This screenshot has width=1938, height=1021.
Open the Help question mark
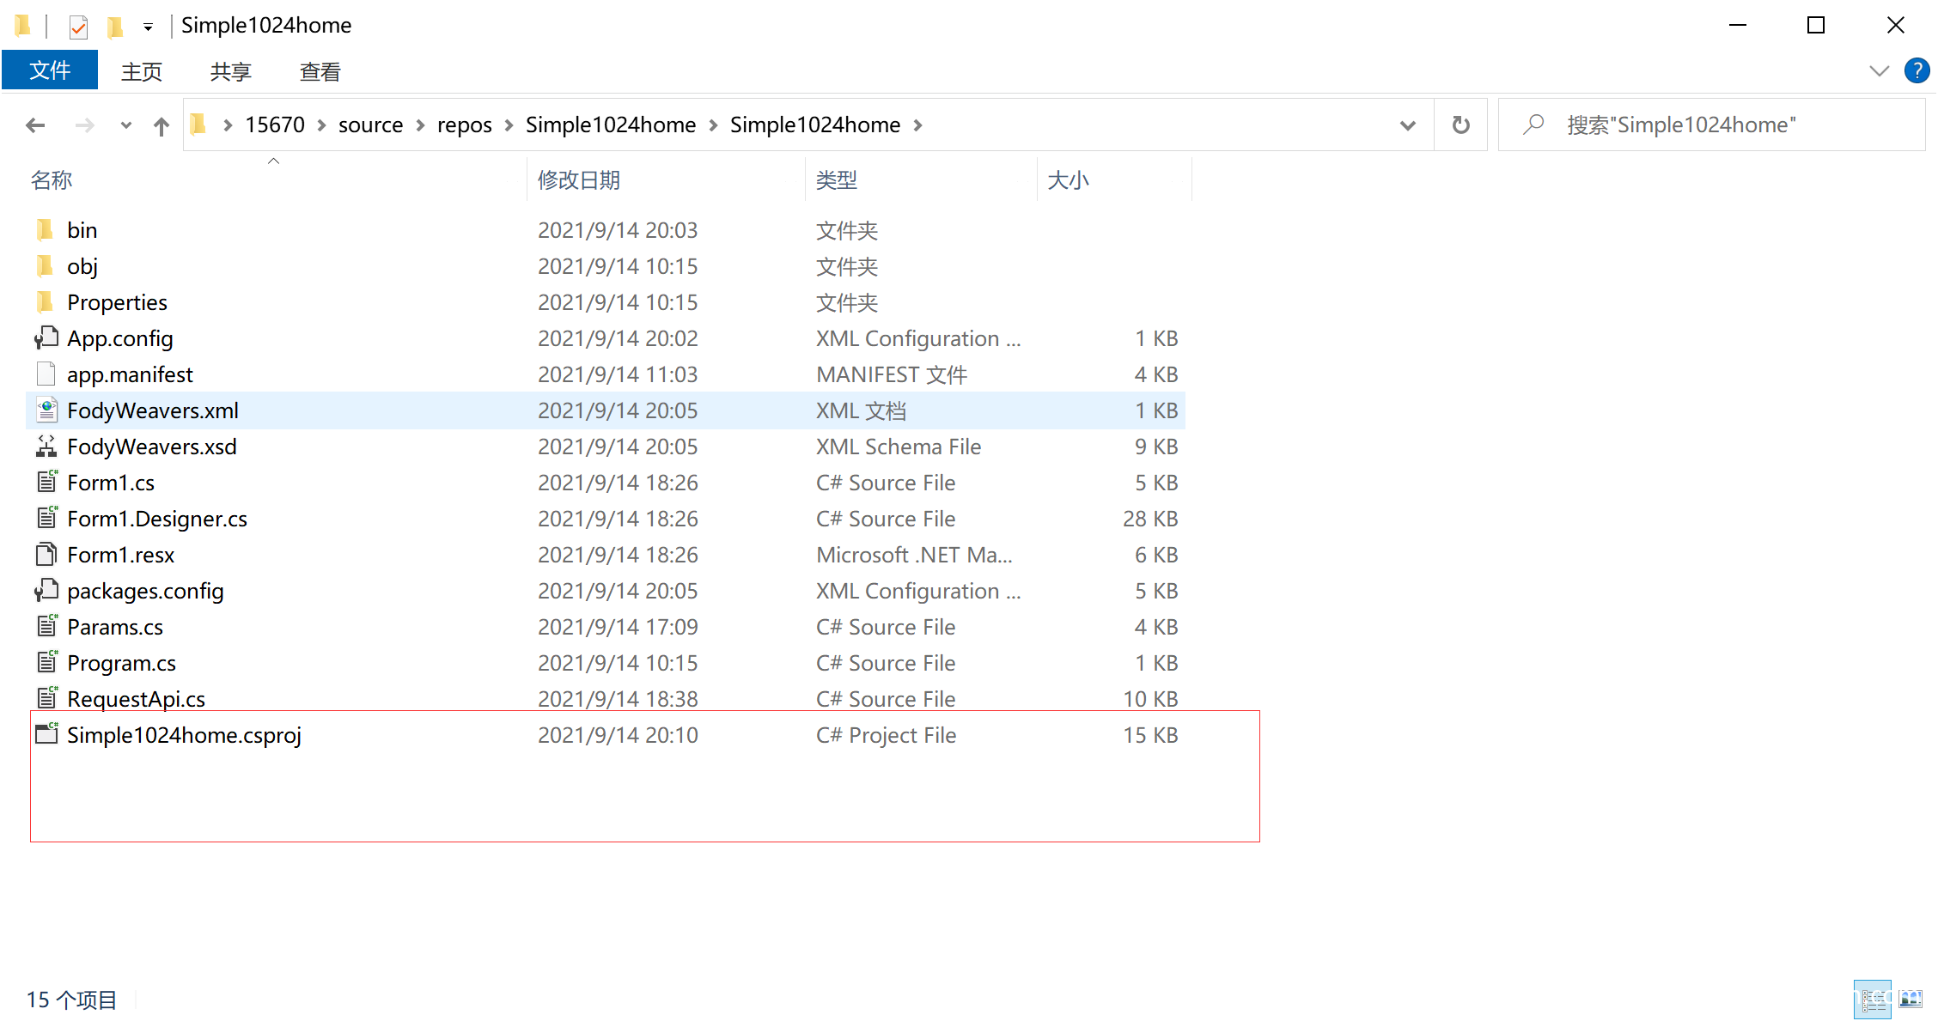[1917, 70]
